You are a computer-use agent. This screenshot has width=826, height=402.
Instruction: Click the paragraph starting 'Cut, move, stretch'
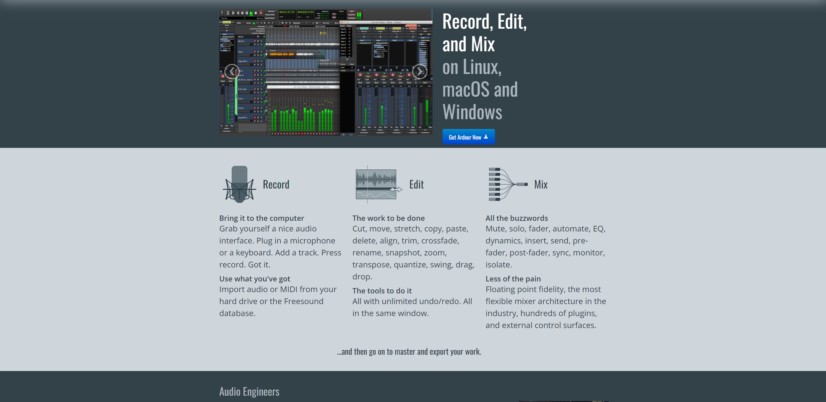click(x=413, y=253)
